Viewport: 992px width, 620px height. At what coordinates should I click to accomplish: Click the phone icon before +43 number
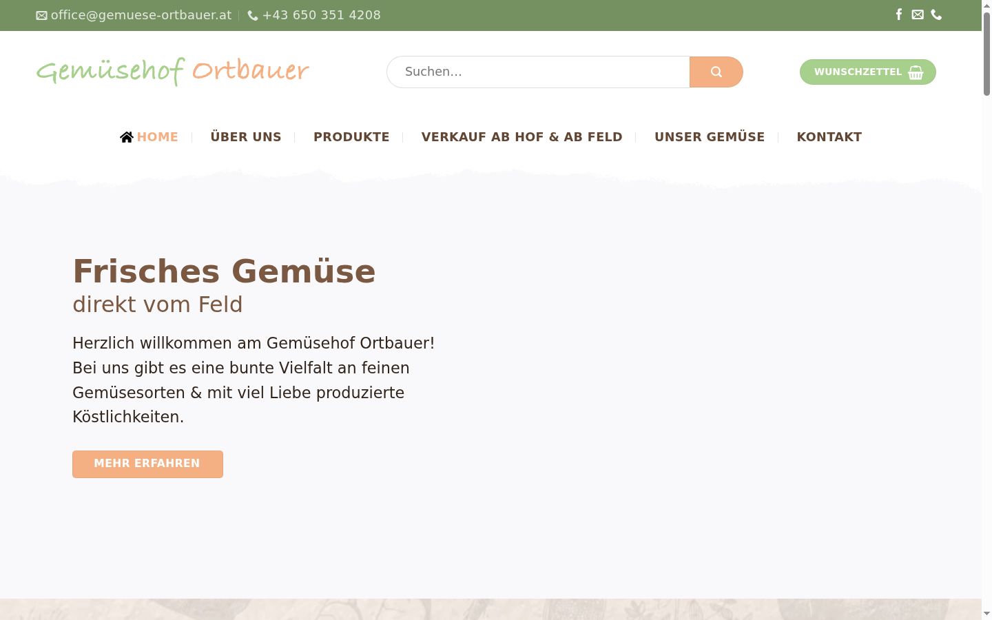pyautogui.click(x=253, y=15)
